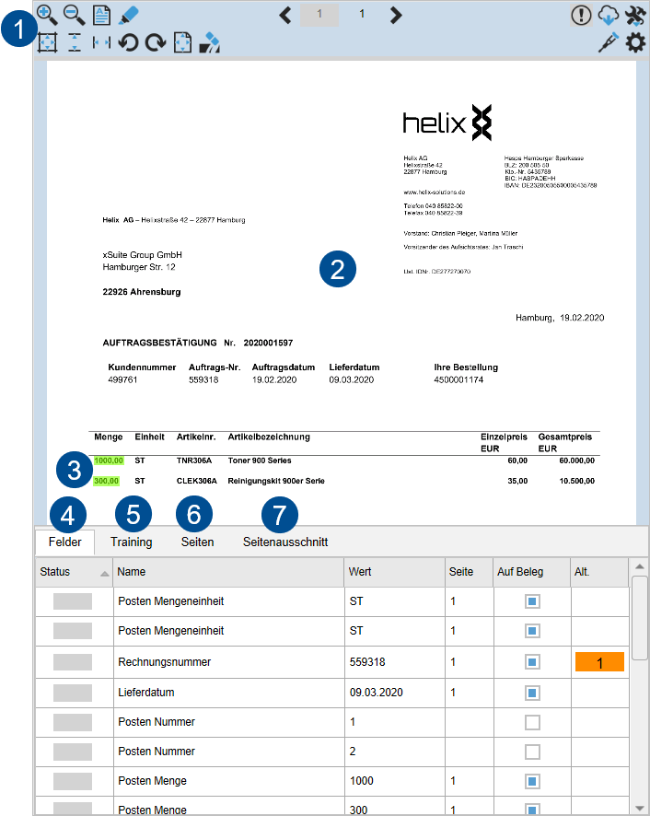Screen dimensions: 650x816
Task: Zoom out of the document
Action: [x=75, y=15]
